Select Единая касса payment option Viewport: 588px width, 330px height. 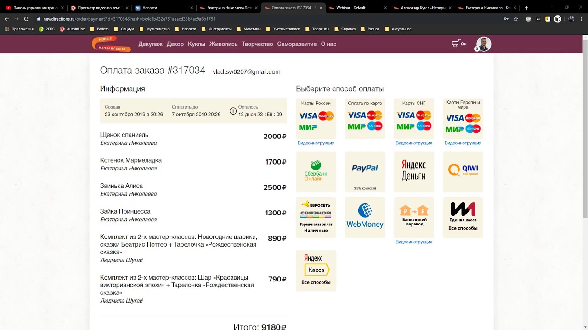tap(463, 217)
